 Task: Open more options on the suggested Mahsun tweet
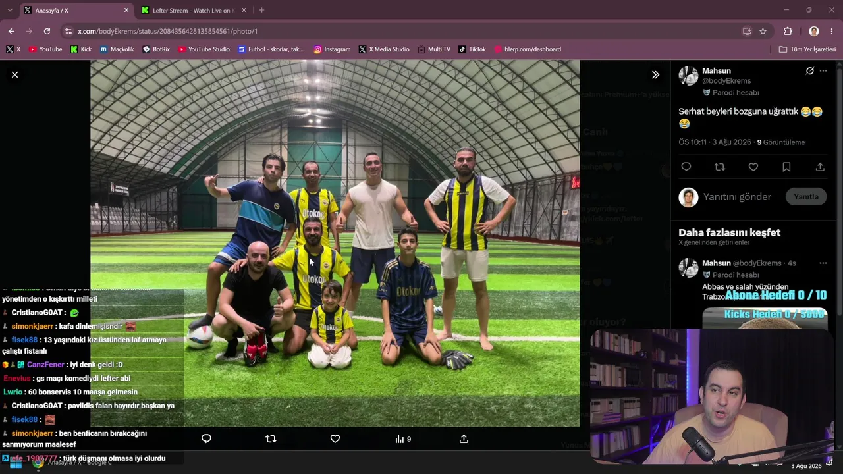pyautogui.click(x=823, y=263)
